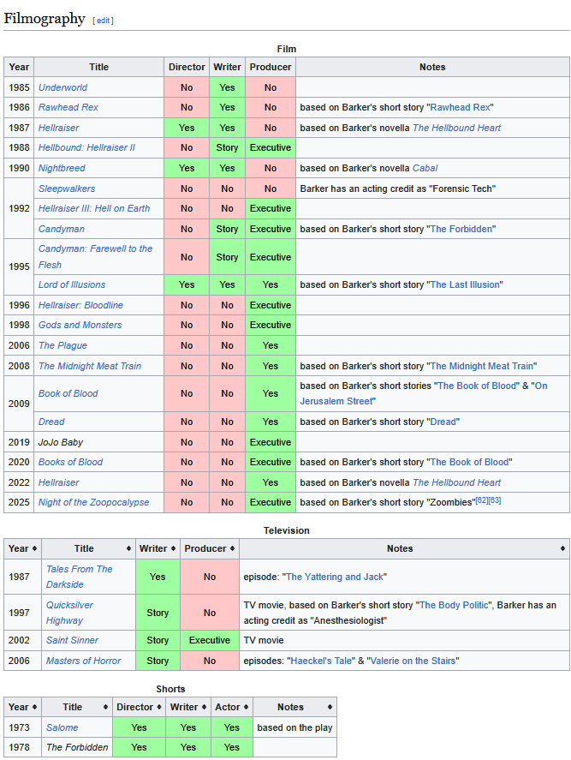The width and height of the screenshot is (571, 760).
Task: Open The Hellbound Heart link in 1987 notes
Action: pos(456,128)
